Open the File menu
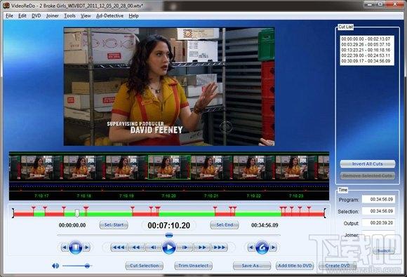Screen dimensions: 407x277 click(9, 16)
